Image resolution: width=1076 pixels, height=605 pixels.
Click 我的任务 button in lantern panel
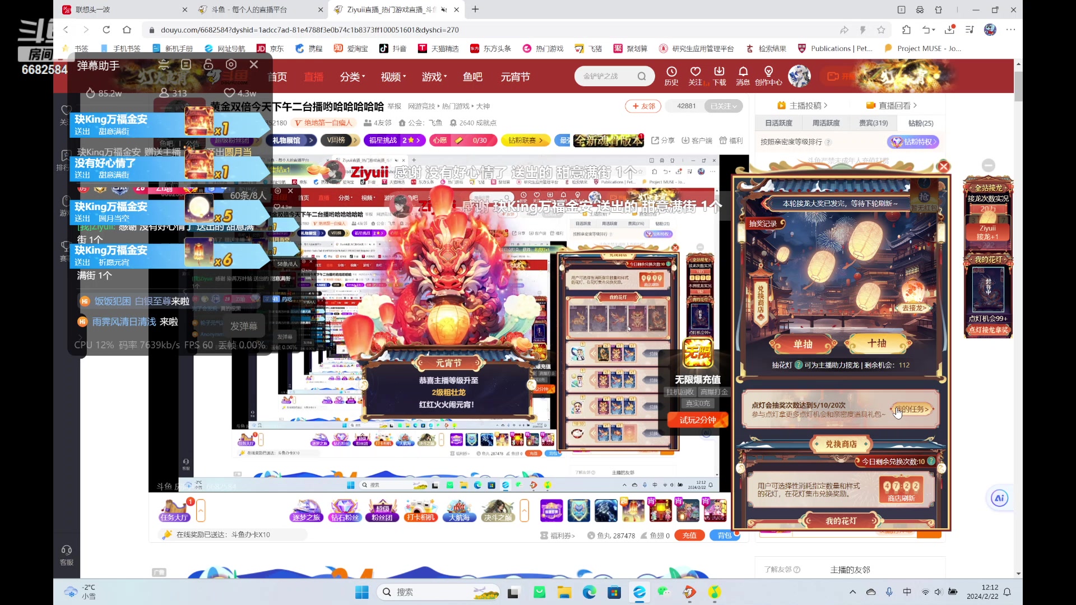[912, 409]
